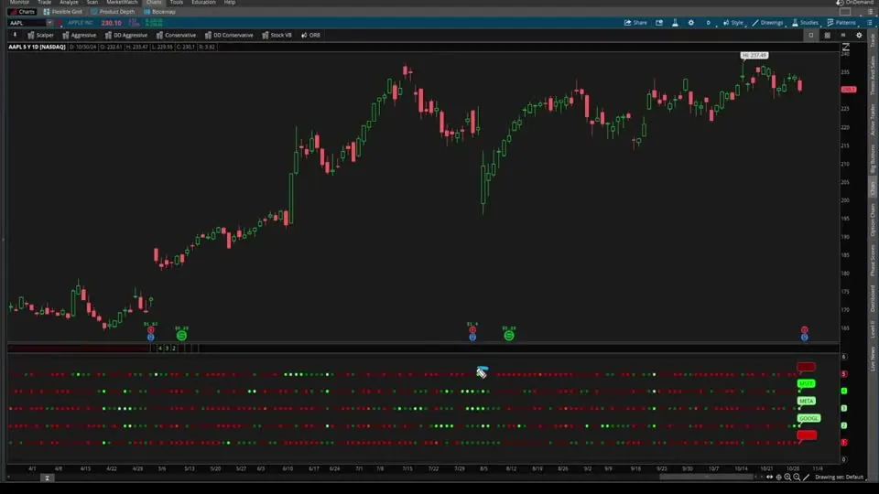
Task: Click the Hi: 237.49 price bubble
Action: pos(754,56)
